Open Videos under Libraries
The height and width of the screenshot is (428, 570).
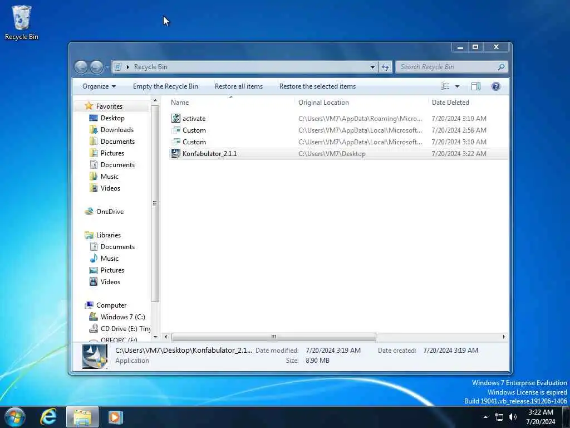tap(110, 281)
